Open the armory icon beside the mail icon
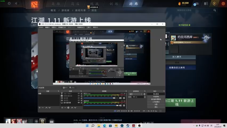227x128 pixels. point(206,3)
